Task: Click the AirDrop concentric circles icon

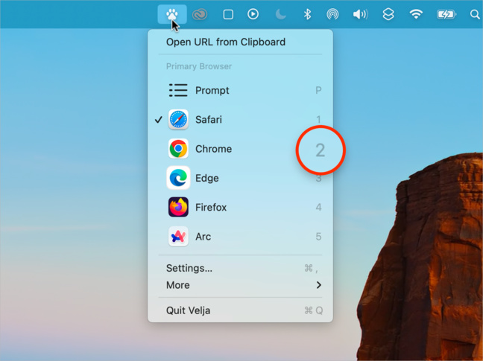Action: pos(332,14)
